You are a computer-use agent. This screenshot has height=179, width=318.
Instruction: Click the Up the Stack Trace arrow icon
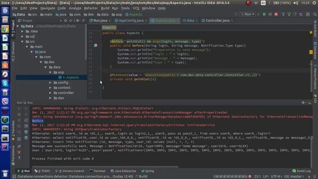[26, 108]
